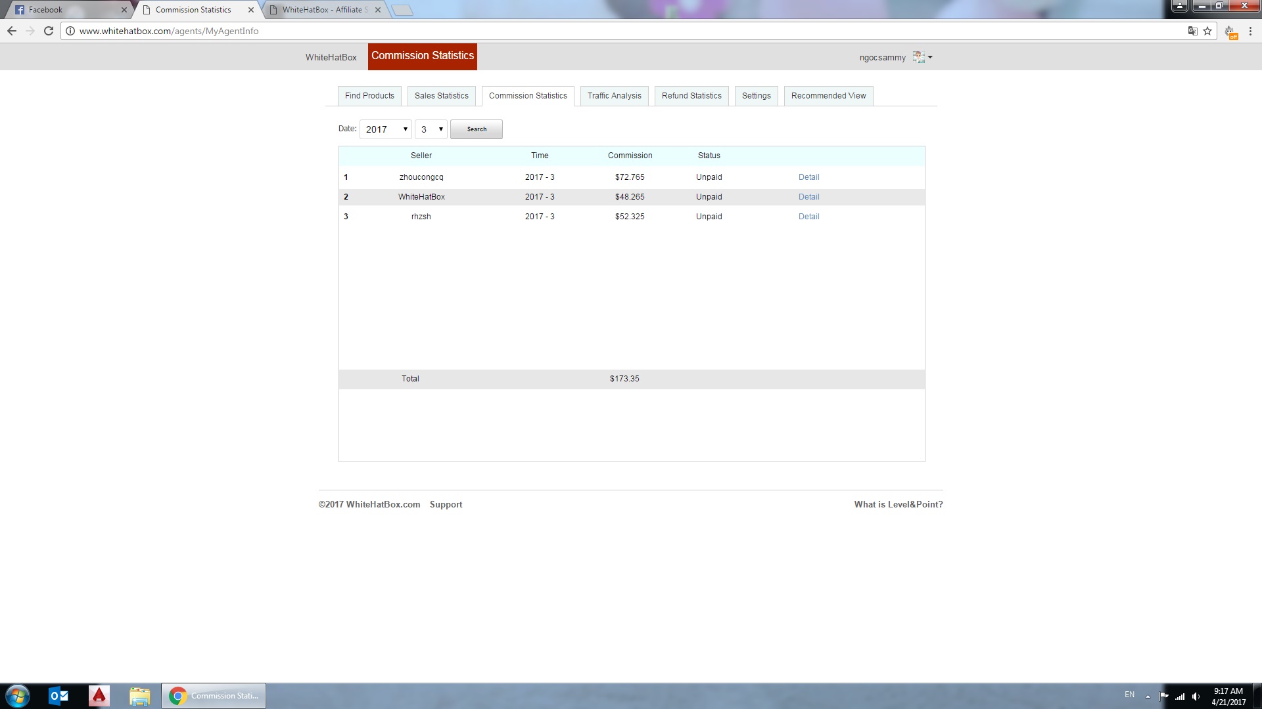This screenshot has width=1262, height=709.
Task: Open Detail link for zhoucongcq
Action: point(808,177)
